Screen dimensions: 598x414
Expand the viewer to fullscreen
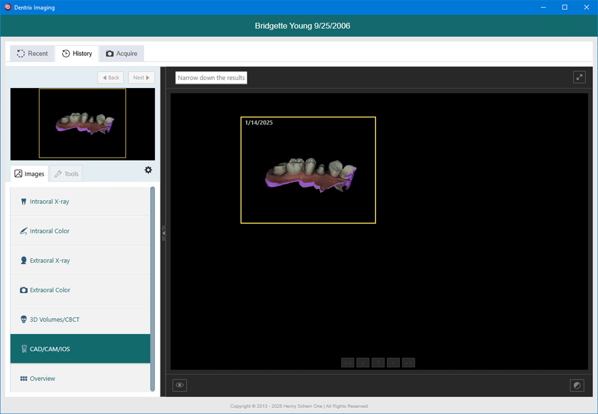[579, 77]
